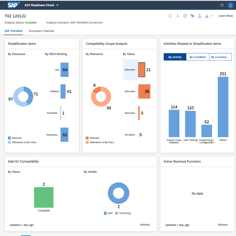Open the Simplification Items card title

point(22,44)
